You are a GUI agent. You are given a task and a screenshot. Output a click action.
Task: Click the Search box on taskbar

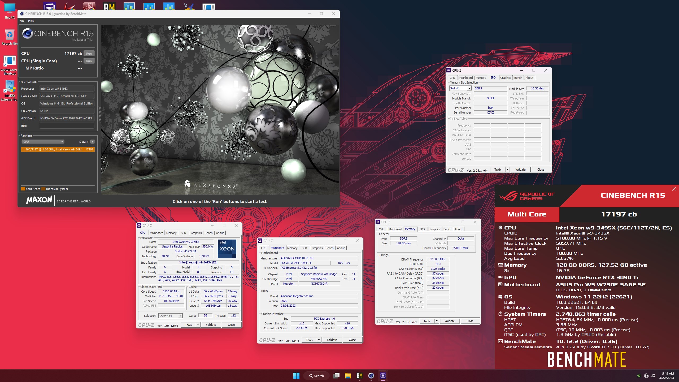(316, 376)
